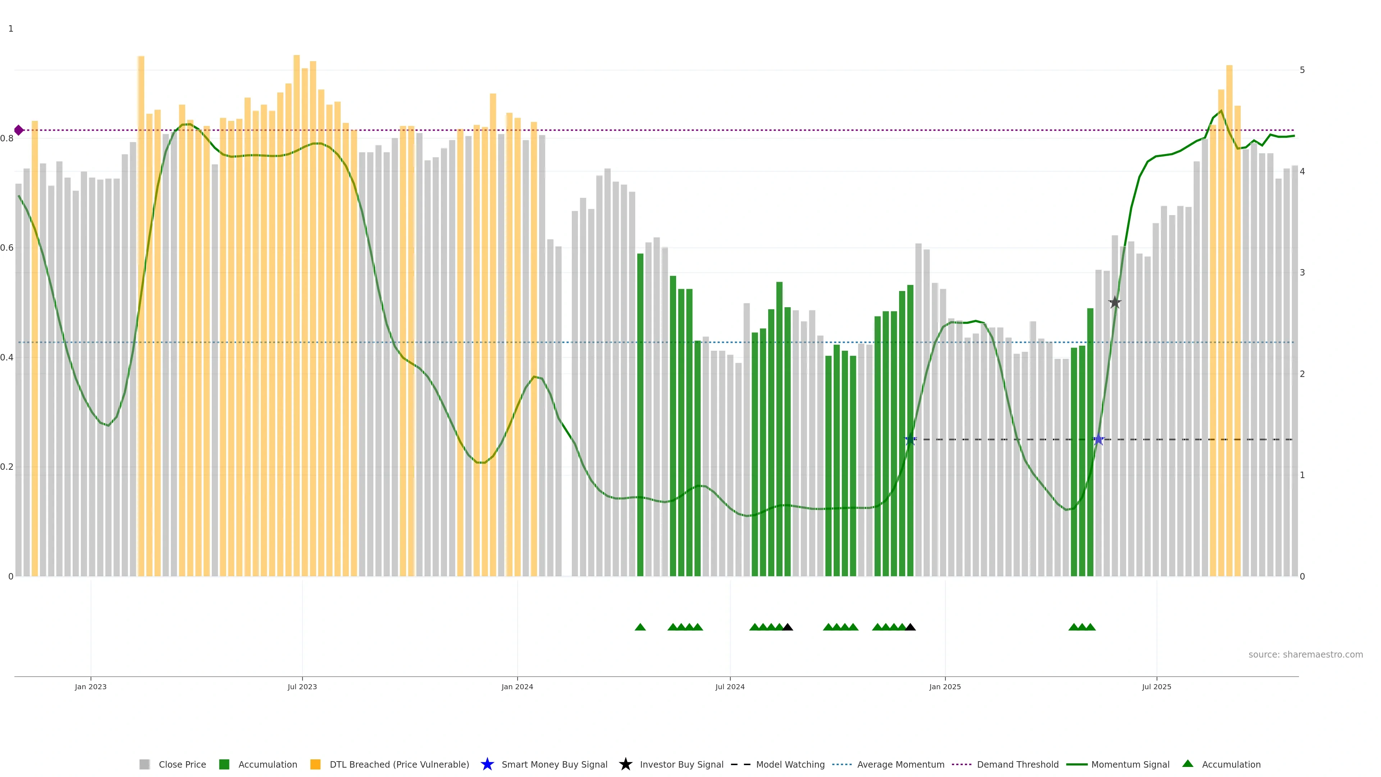Click the green Accumulation square legend swatch
1381x777 pixels.
(x=224, y=764)
